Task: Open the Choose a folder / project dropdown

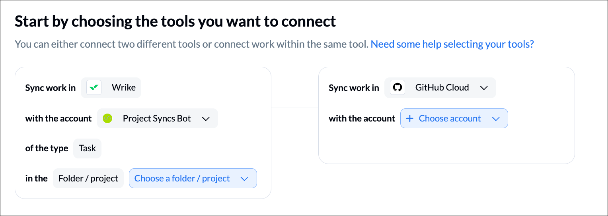Action: (x=182, y=179)
